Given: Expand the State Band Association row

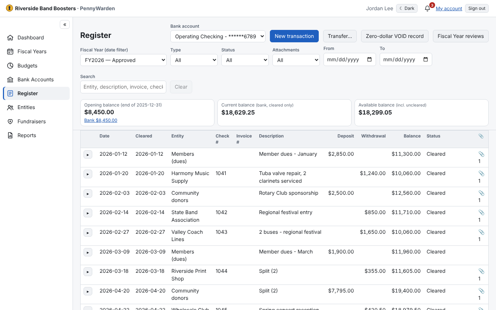Looking at the screenshot, I should [88, 213].
